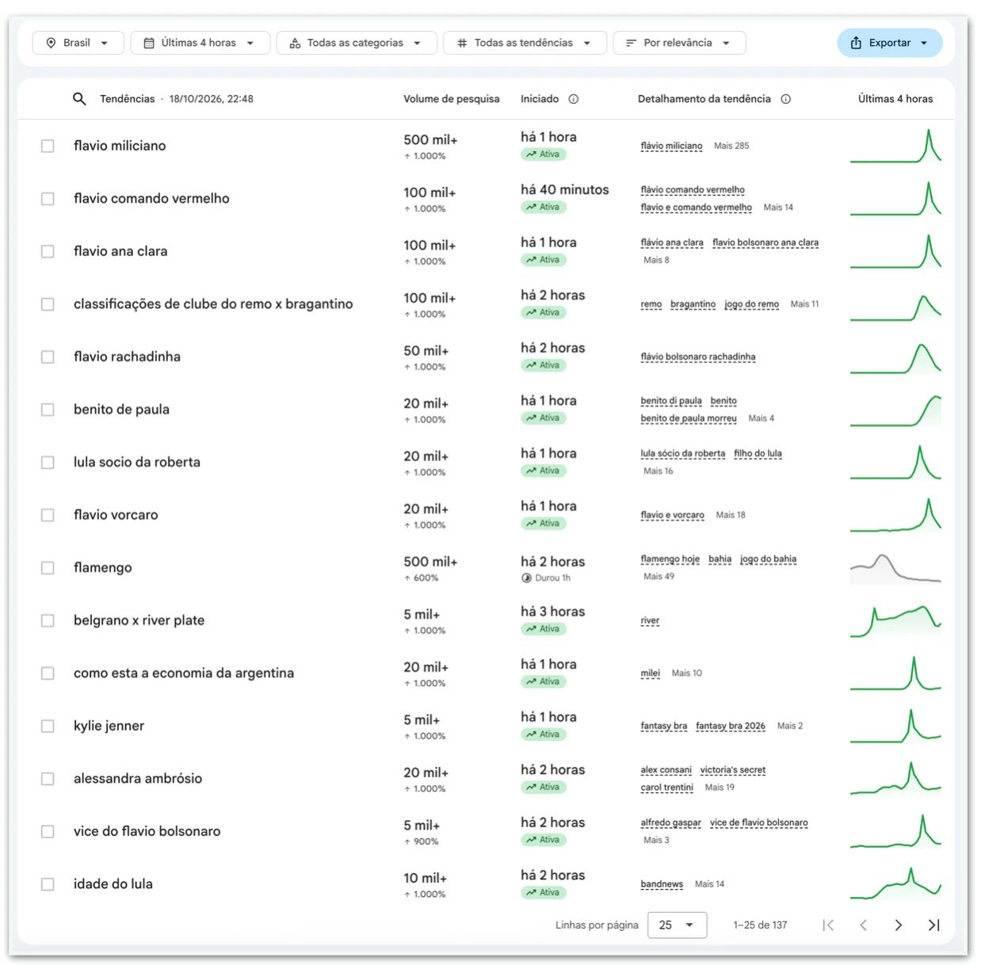Expand Todas as categorias filter
Image resolution: width=981 pixels, height=965 pixels.
click(356, 43)
